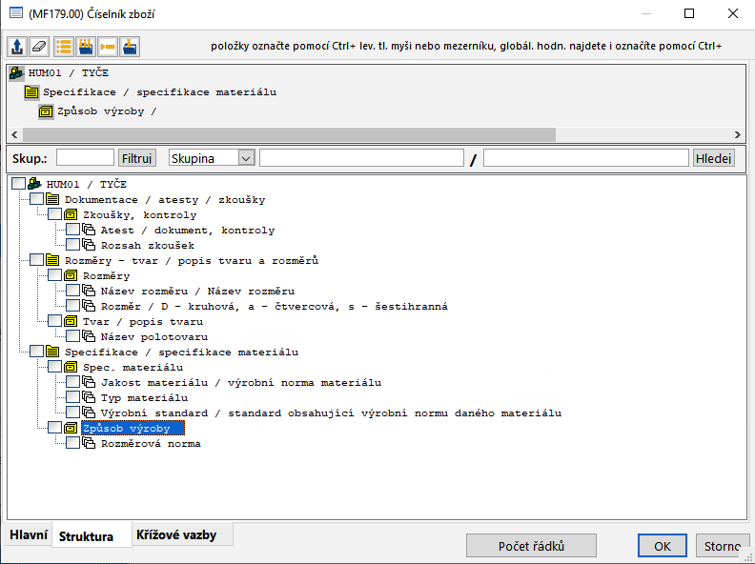Tick the checkbox for Rozsah zkoušek
The height and width of the screenshot is (564, 755).
pyautogui.click(x=72, y=245)
